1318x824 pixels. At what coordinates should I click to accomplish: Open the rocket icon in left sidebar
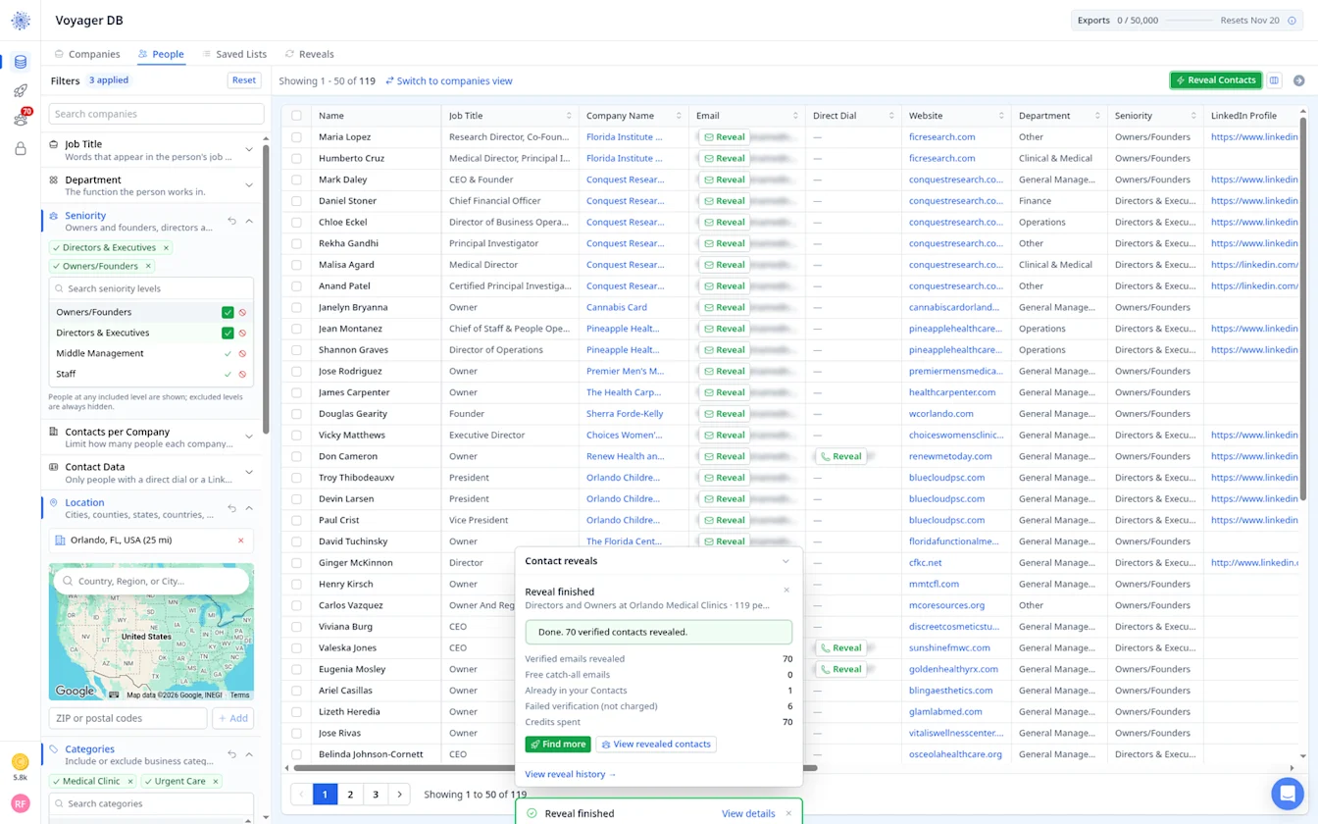(x=21, y=91)
